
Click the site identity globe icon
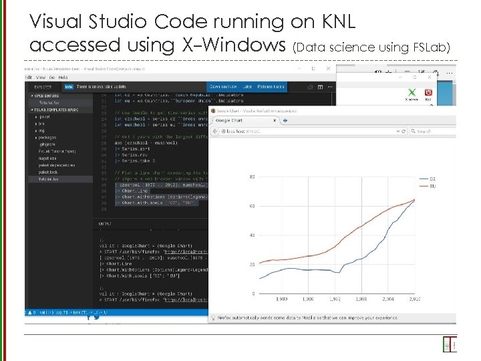(223, 132)
